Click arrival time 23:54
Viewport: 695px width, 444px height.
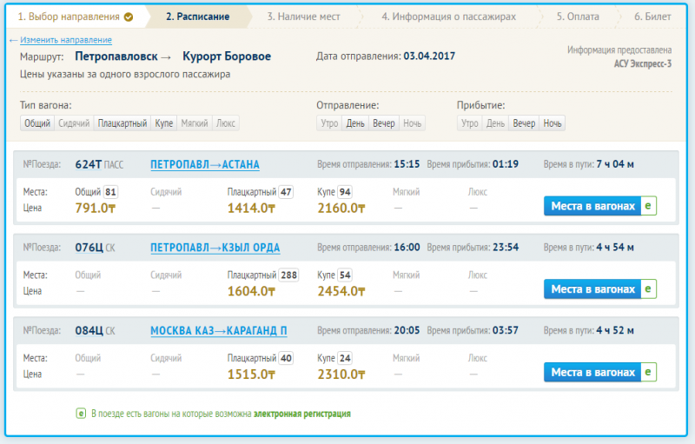pos(506,248)
